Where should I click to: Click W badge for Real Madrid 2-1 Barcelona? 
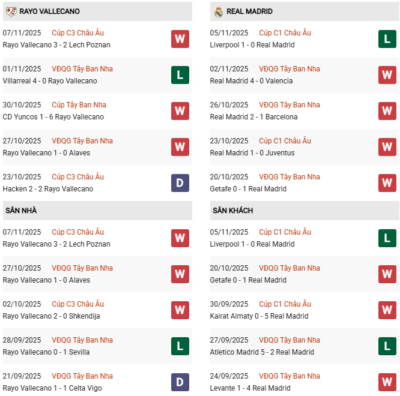click(387, 111)
